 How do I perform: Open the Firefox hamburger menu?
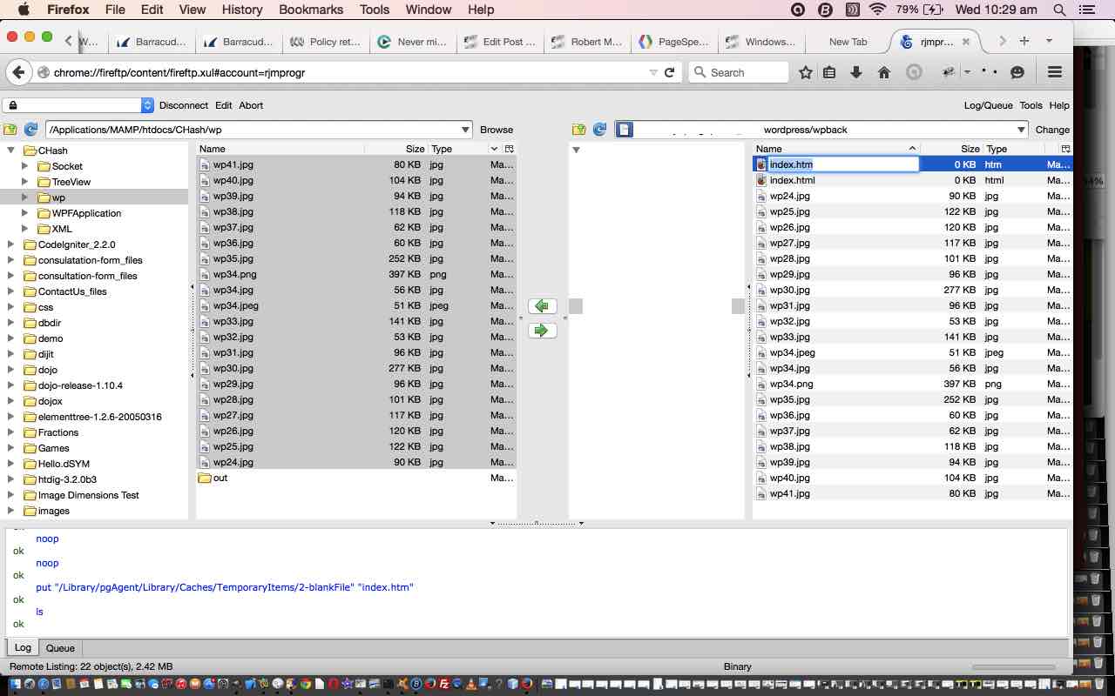[1054, 72]
